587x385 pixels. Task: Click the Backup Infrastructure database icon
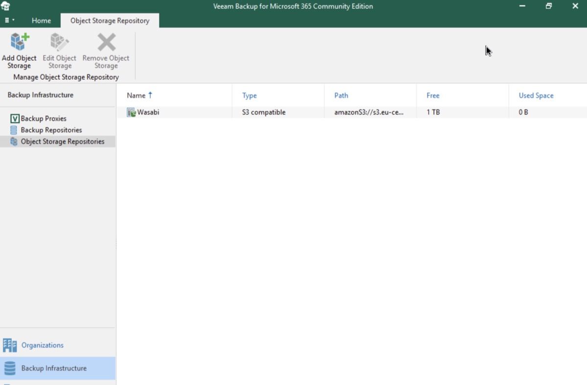[10, 368]
